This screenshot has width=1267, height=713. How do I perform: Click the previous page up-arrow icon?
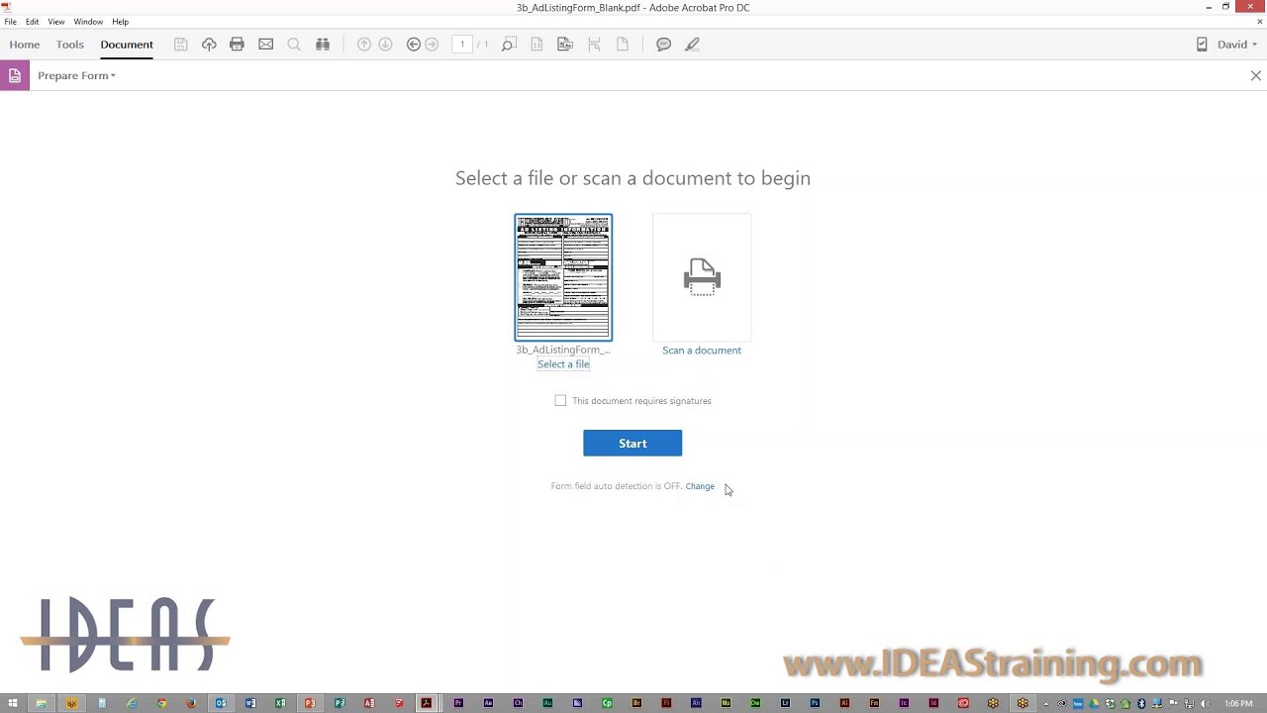pyautogui.click(x=363, y=45)
